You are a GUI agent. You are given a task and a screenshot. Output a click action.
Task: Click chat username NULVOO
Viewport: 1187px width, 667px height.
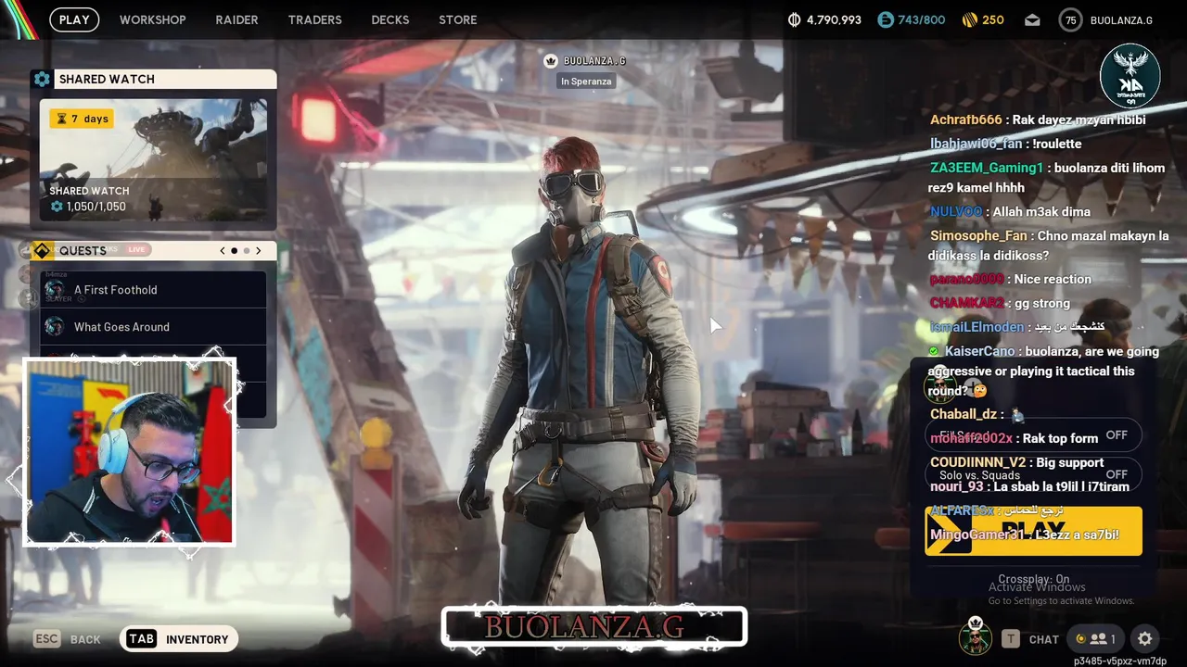[x=956, y=212]
